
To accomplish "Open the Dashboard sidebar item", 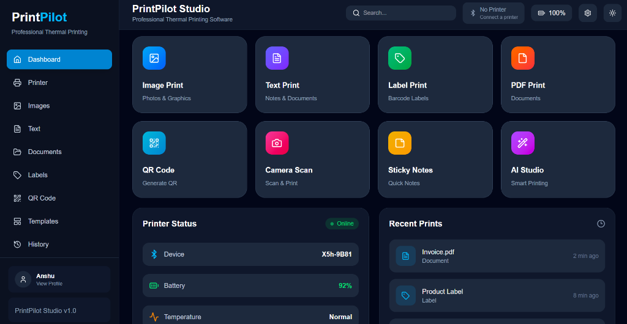I will click(x=59, y=59).
